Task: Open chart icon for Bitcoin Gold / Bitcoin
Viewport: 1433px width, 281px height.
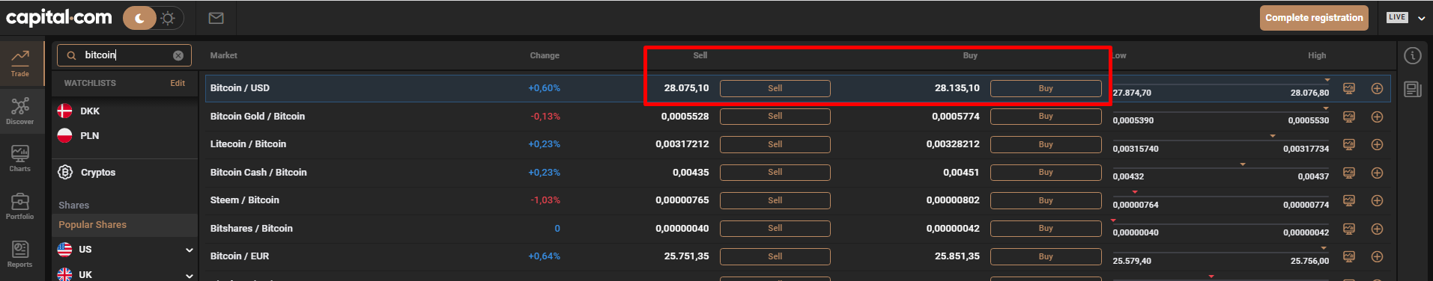Action: point(1349,117)
